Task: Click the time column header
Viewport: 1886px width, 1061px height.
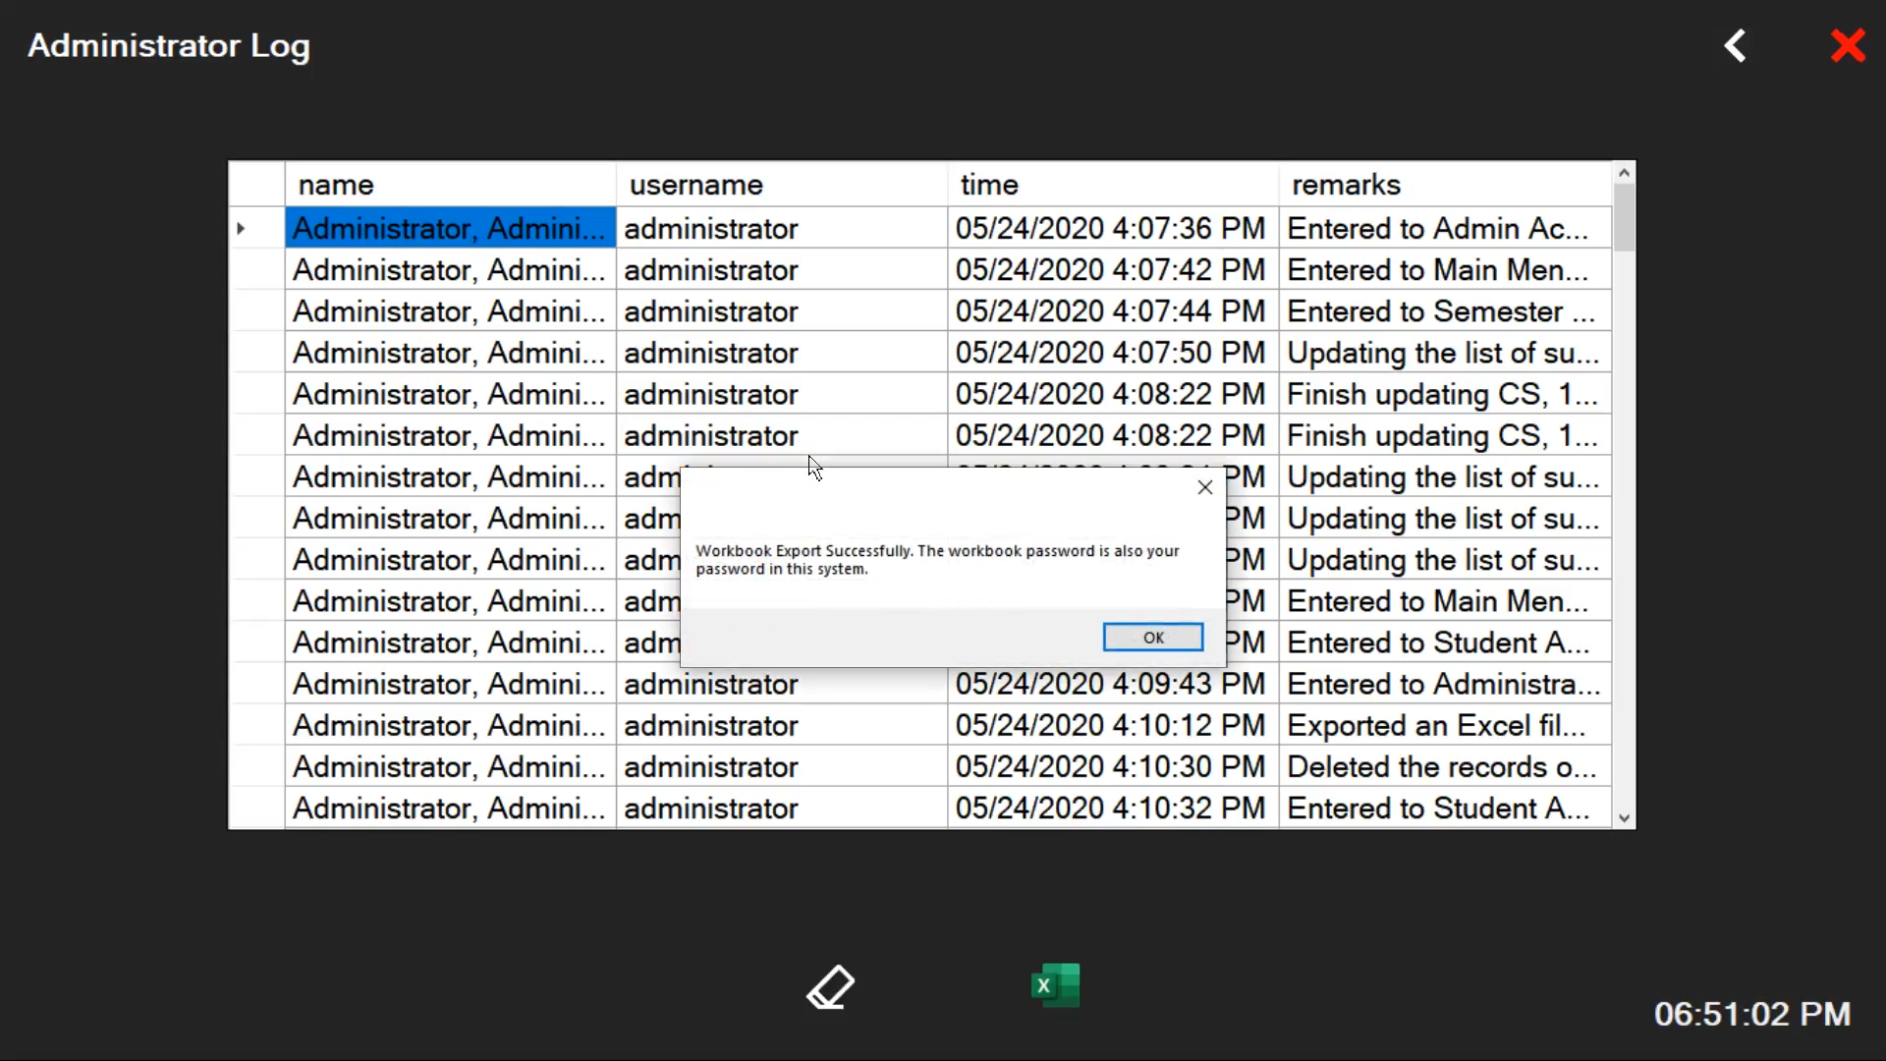Action: click(1112, 185)
